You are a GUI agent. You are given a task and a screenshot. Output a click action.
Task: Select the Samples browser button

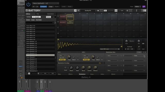[x=36, y=17]
